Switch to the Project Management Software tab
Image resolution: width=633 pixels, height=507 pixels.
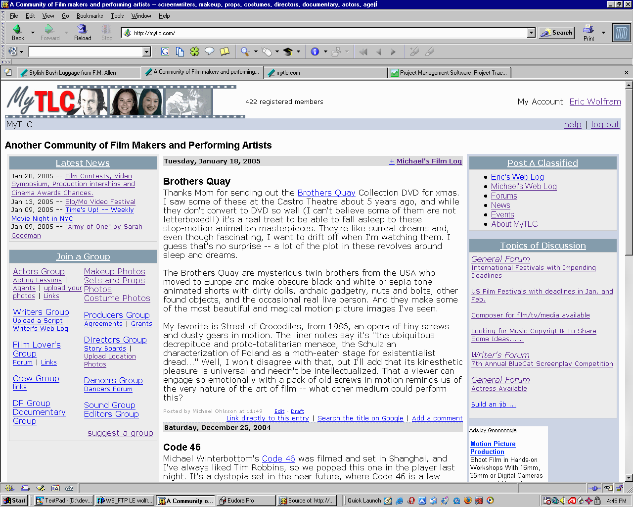pyautogui.click(x=449, y=73)
